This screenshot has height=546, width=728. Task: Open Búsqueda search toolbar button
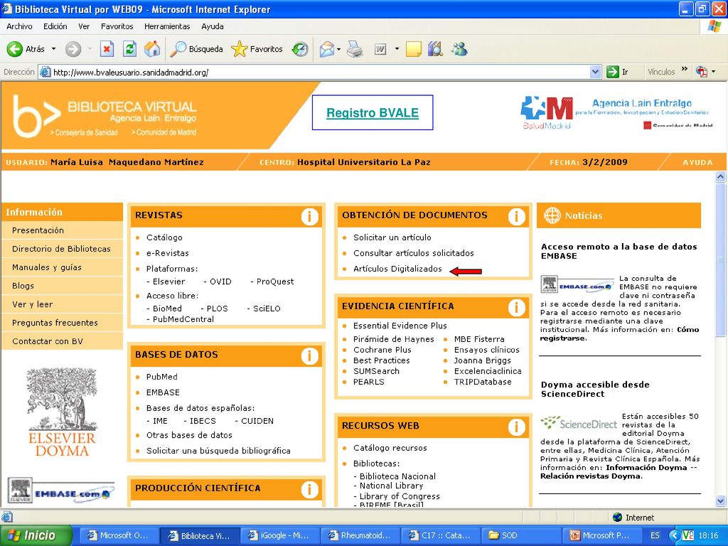(x=196, y=49)
